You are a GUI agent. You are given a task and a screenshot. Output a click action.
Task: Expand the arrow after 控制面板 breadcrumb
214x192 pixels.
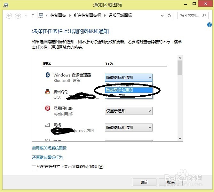70,16
